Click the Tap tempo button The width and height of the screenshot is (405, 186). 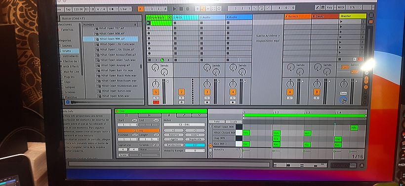68,9
